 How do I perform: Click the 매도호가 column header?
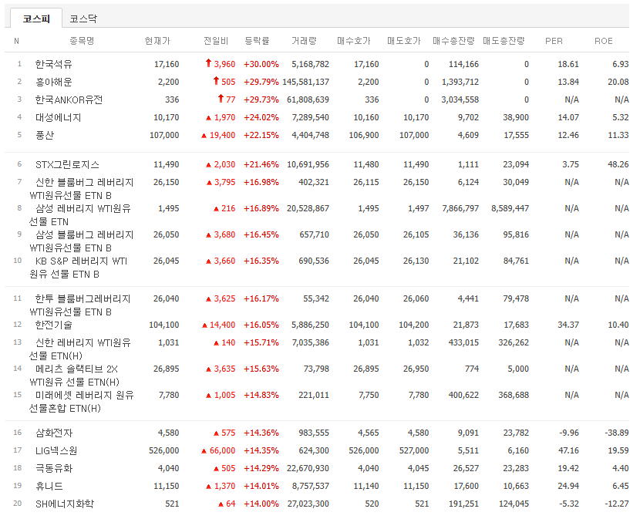point(404,41)
